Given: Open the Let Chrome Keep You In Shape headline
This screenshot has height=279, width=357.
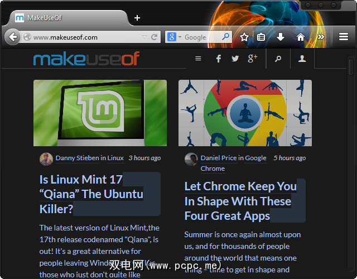Looking at the screenshot, I should point(240,201).
